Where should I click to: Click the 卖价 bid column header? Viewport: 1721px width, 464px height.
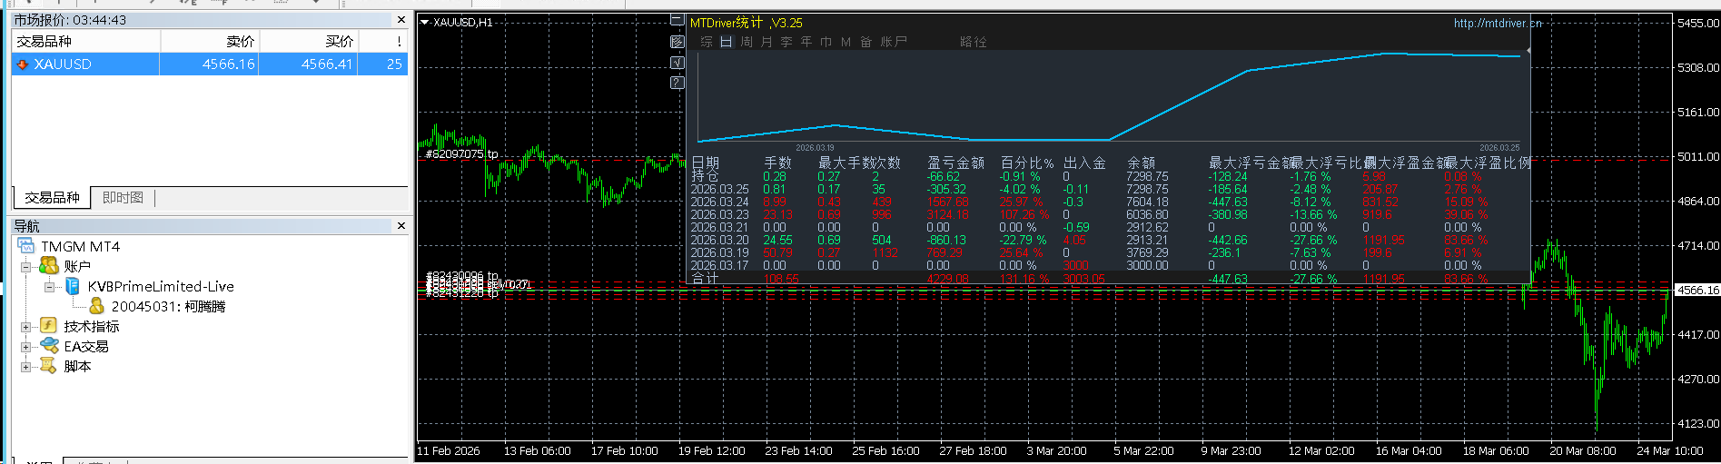210,41
